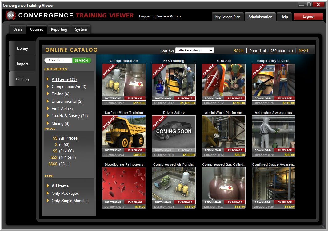
Task: Open the Administration tab
Action: point(260,17)
